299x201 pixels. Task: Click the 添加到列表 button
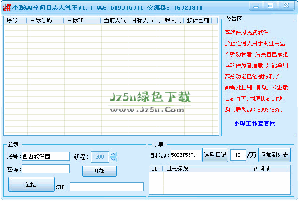click(x=274, y=154)
